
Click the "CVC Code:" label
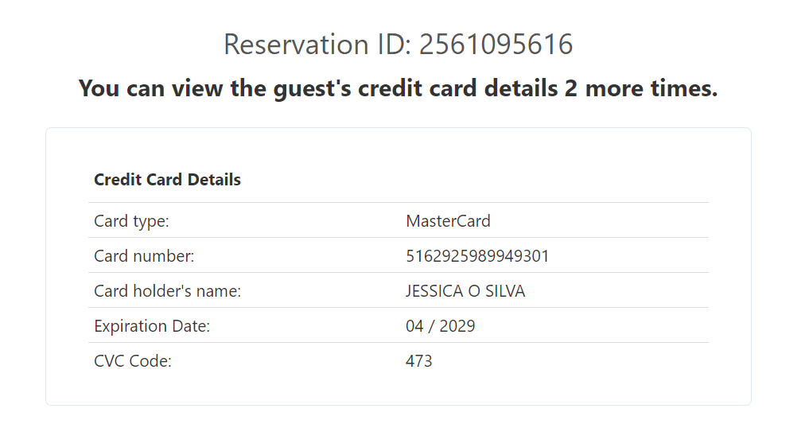(133, 361)
